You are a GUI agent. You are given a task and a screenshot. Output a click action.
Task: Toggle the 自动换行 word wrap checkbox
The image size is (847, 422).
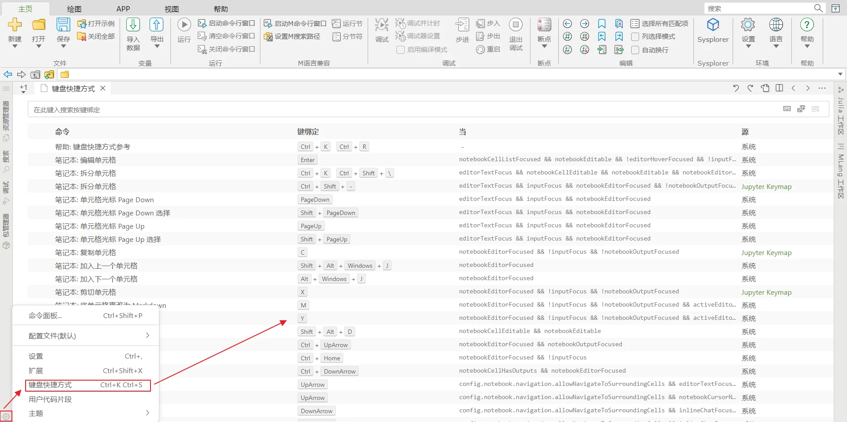click(x=635, y=50)
